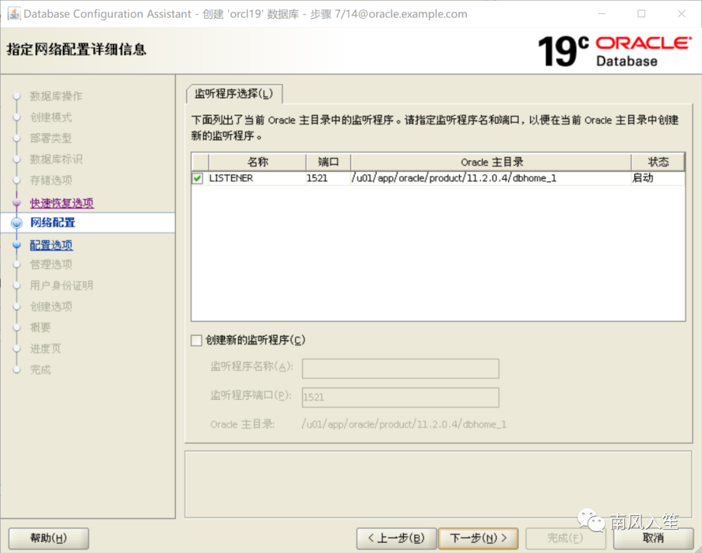Viewport: 702px width, 553px height.
Task: Close the Database Configuration Assistant window
Action: click(x=681, y=14)
